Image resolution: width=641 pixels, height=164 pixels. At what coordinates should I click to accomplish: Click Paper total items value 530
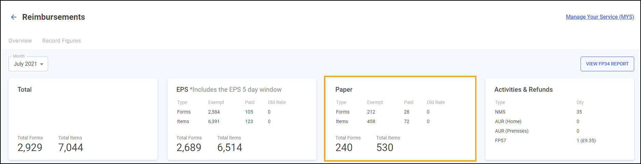click(385, 147)
